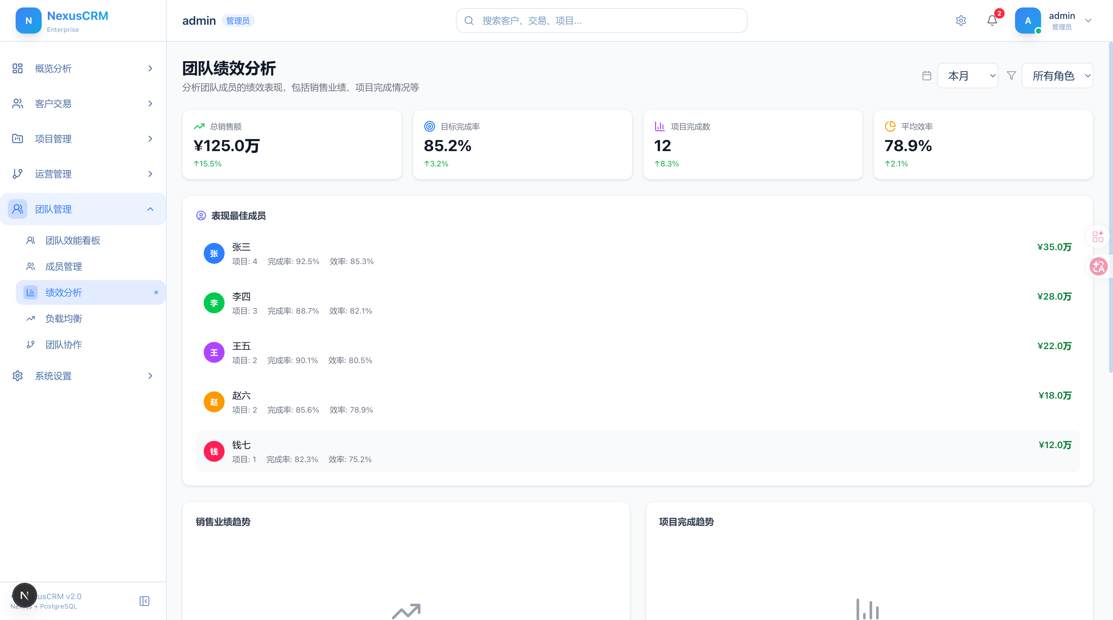Expand the admin user menu chevron
1113x620 pixels.
(x=1088, y=20)
